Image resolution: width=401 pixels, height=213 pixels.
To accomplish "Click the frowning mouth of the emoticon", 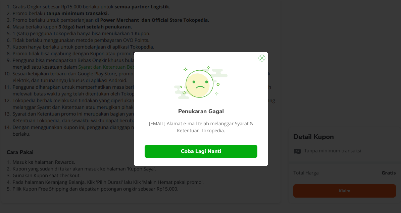I will [200, 86].
